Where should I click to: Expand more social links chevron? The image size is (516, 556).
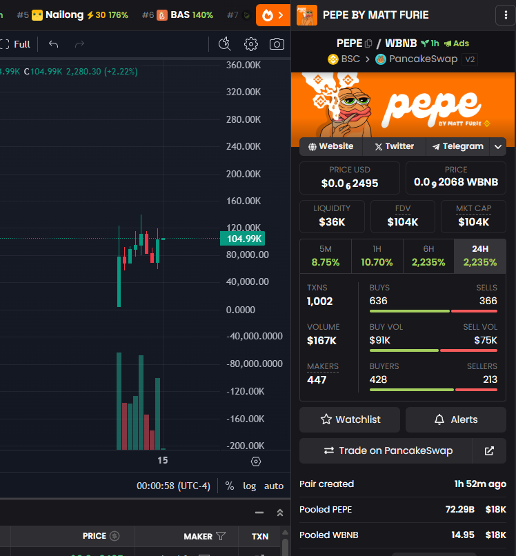click(x=498, y=146)
